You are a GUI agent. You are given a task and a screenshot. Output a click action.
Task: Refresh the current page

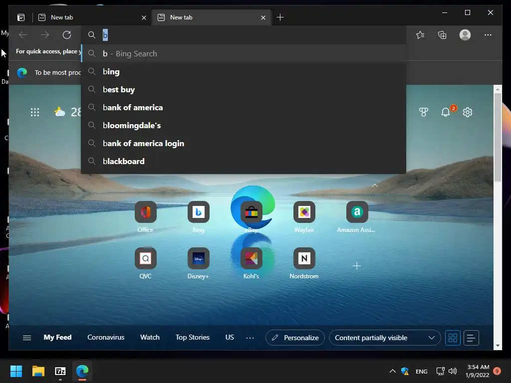pyautogui.click(x=67, y=35)
